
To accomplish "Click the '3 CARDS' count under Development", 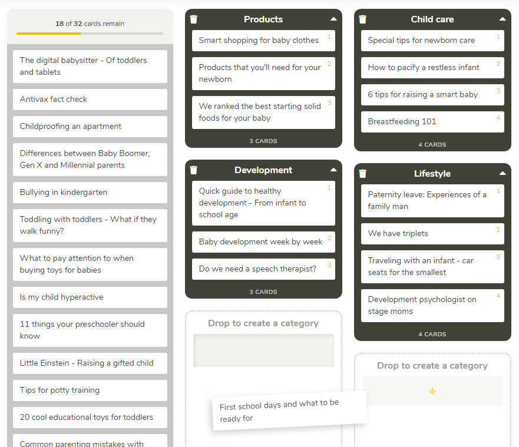I will [263, 292].
